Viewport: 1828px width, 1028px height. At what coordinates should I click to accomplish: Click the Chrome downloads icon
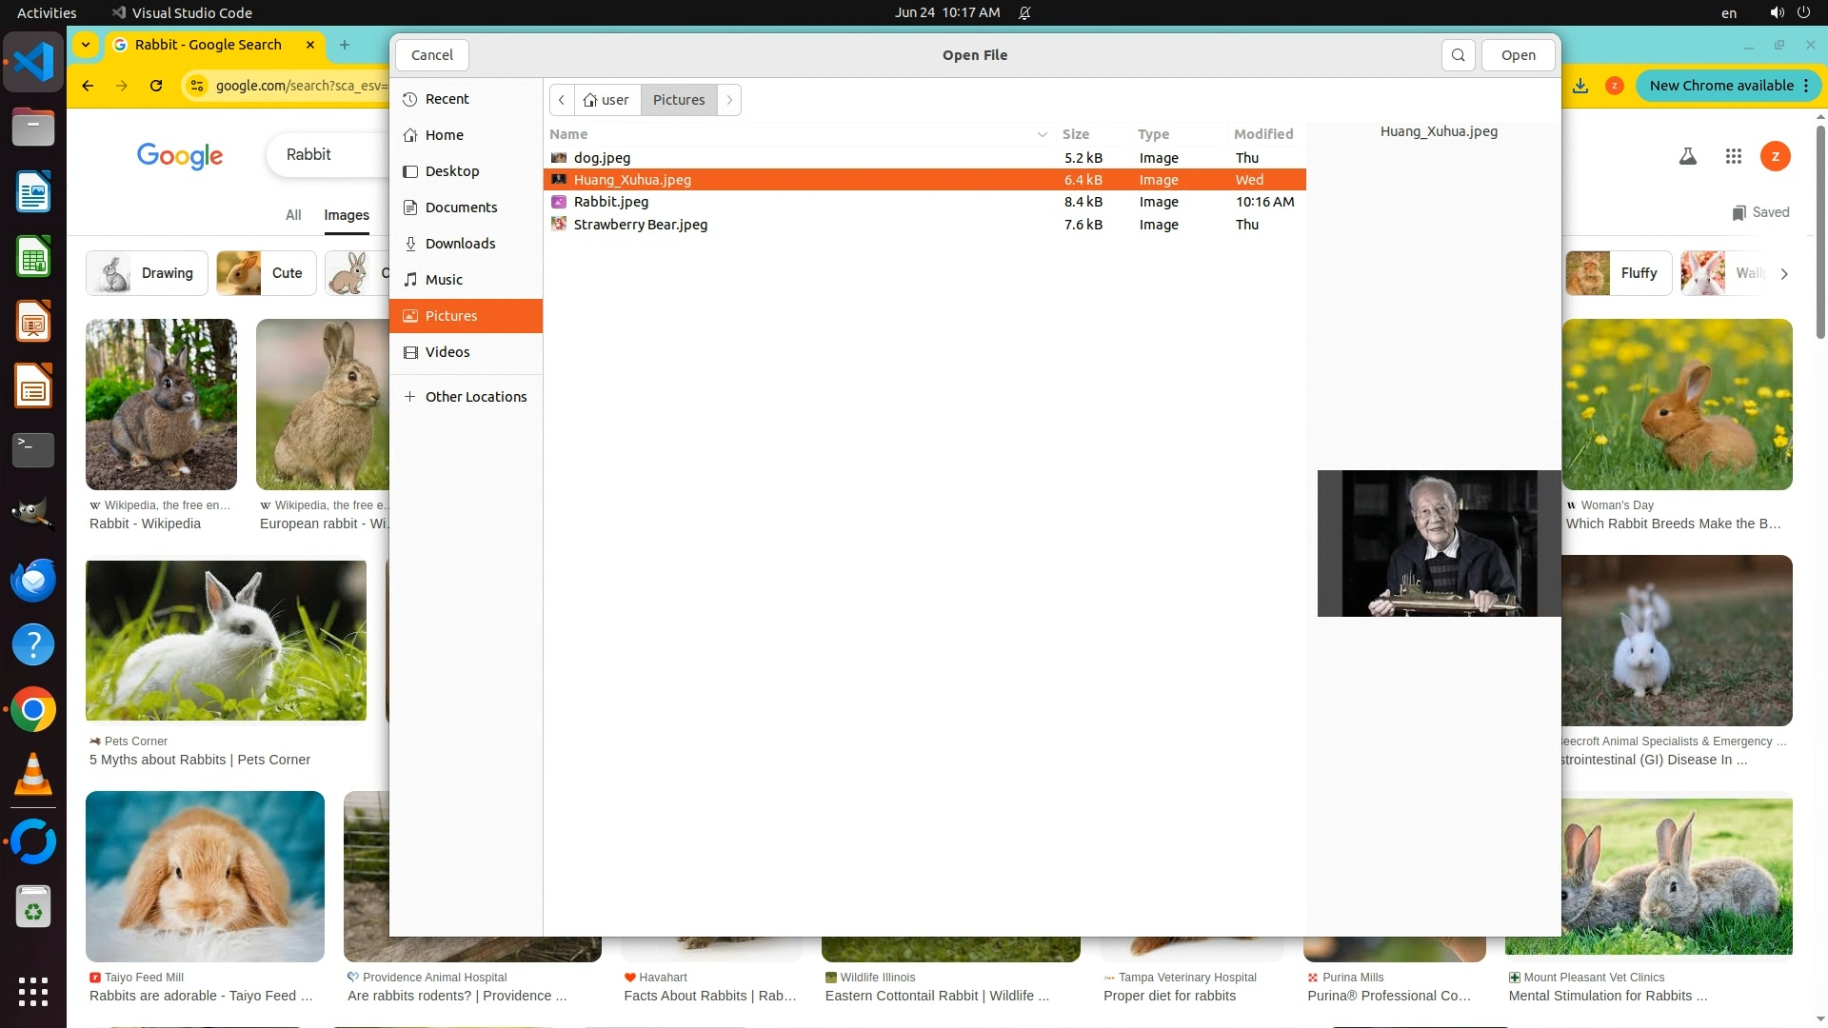click(x=1580, y=86)
